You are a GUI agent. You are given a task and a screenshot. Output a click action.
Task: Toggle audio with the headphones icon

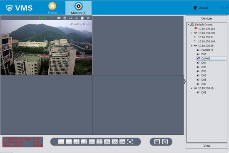[71, 18]
